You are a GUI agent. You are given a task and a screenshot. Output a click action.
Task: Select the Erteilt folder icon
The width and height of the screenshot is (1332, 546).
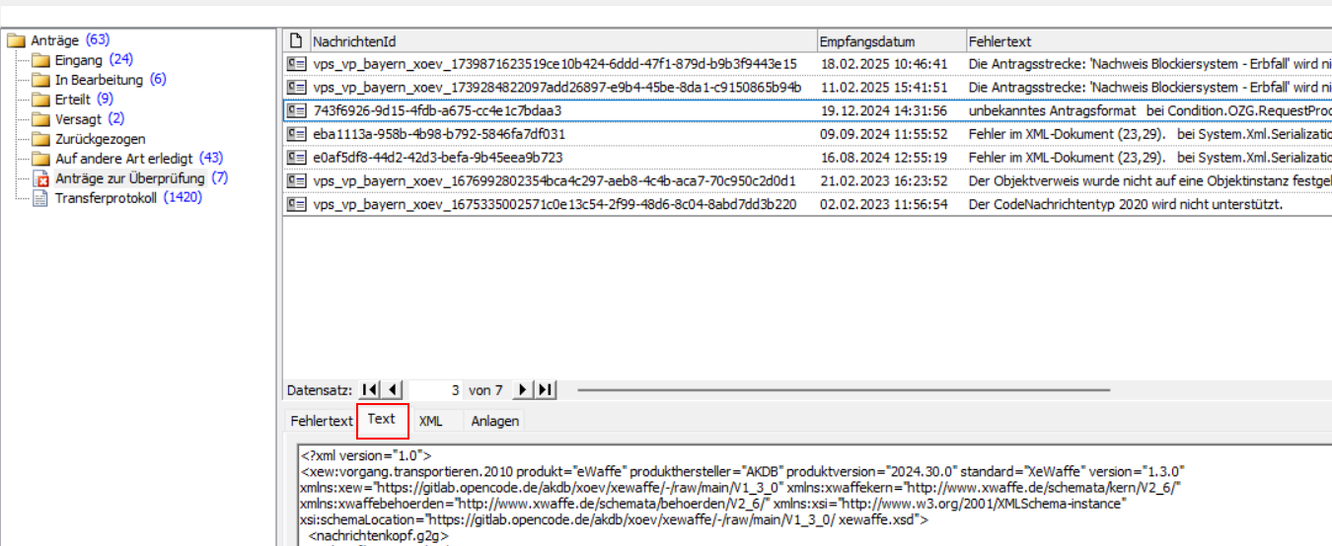tap(40, 100)
